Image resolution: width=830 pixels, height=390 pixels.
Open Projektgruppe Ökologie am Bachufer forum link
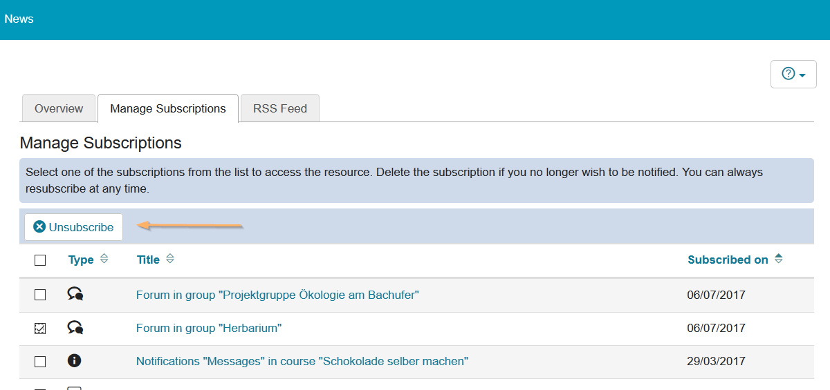point(277,295)
